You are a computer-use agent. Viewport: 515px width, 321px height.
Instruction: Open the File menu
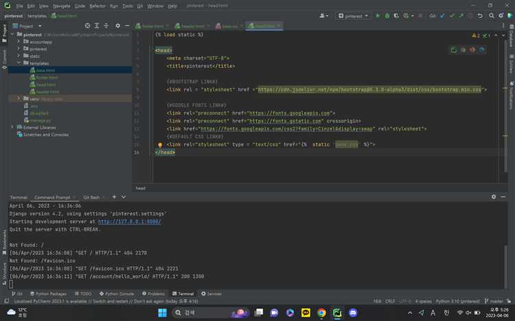(19, 6)
